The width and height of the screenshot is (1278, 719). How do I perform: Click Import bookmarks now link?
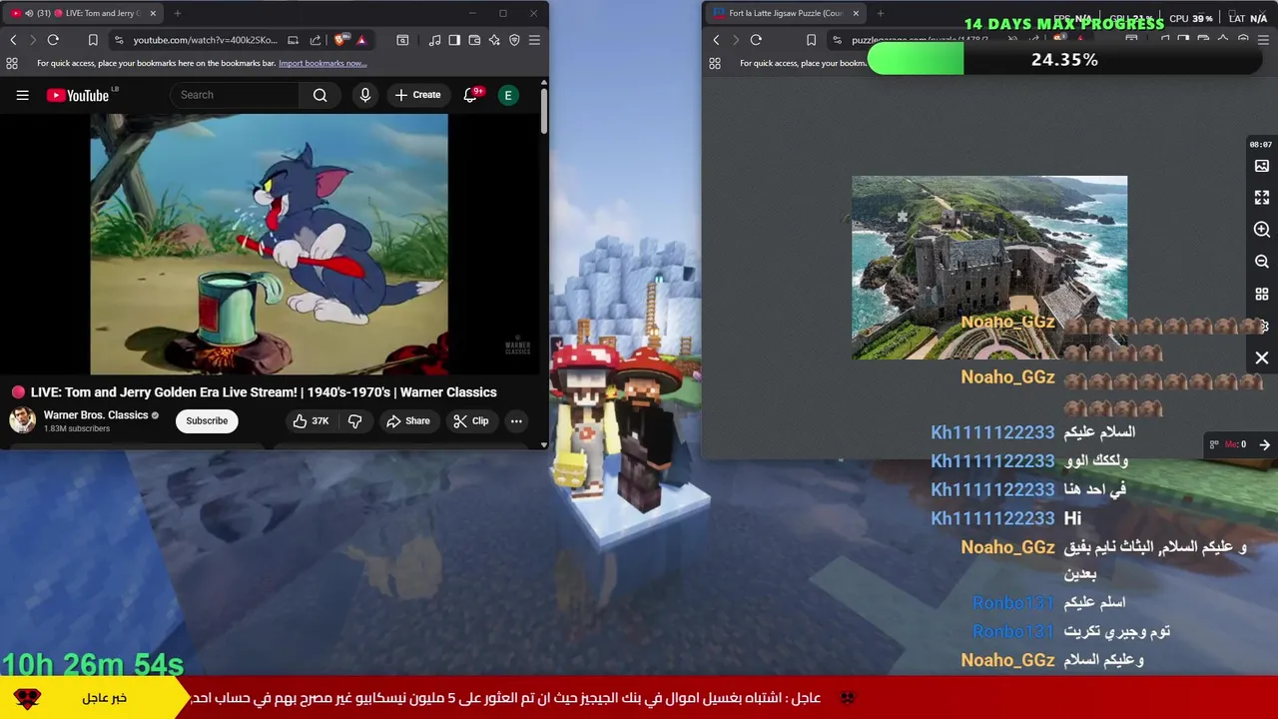(322, 63)
